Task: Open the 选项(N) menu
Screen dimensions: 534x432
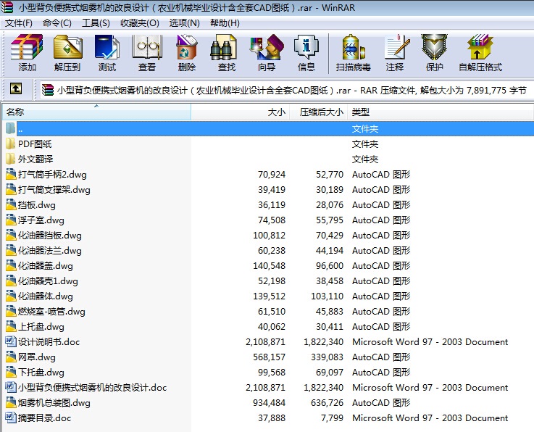Action: pyautogui.click(x=184, y=22)
